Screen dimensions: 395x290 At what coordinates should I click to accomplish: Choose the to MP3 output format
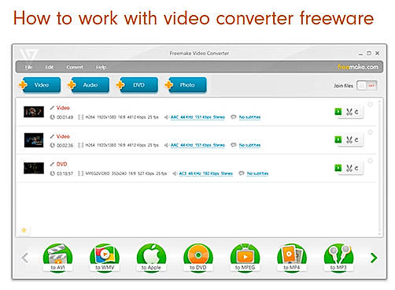pos(338,258)
